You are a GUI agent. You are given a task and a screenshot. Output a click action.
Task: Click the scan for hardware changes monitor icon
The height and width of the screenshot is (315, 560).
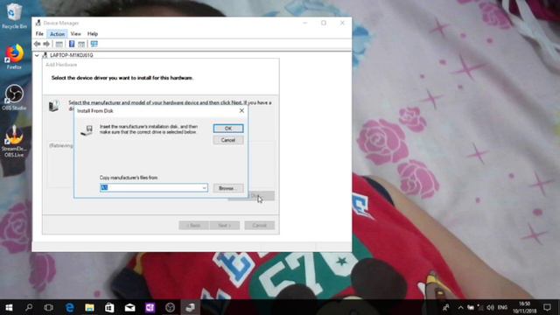[x=94, y=44]
